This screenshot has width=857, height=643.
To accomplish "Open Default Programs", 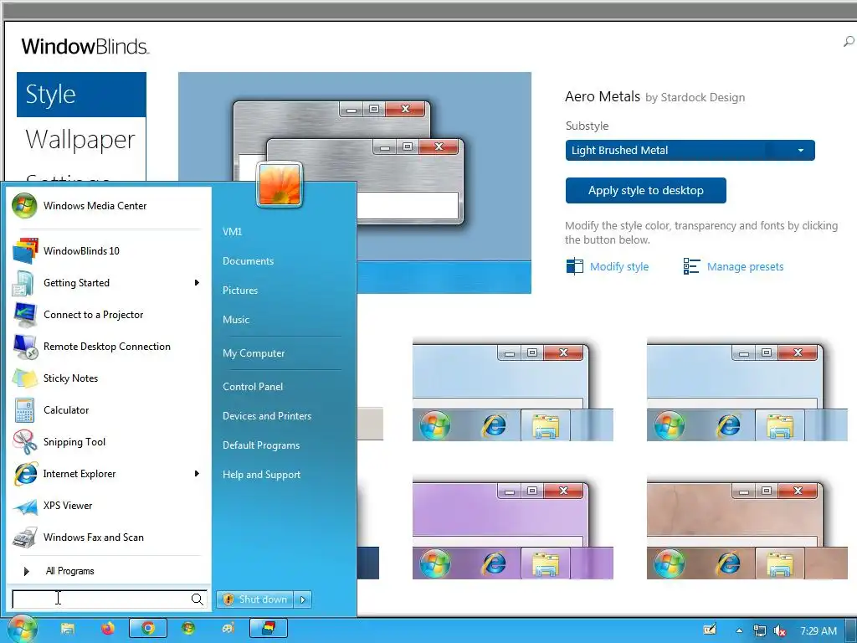I will pos(261,445).
